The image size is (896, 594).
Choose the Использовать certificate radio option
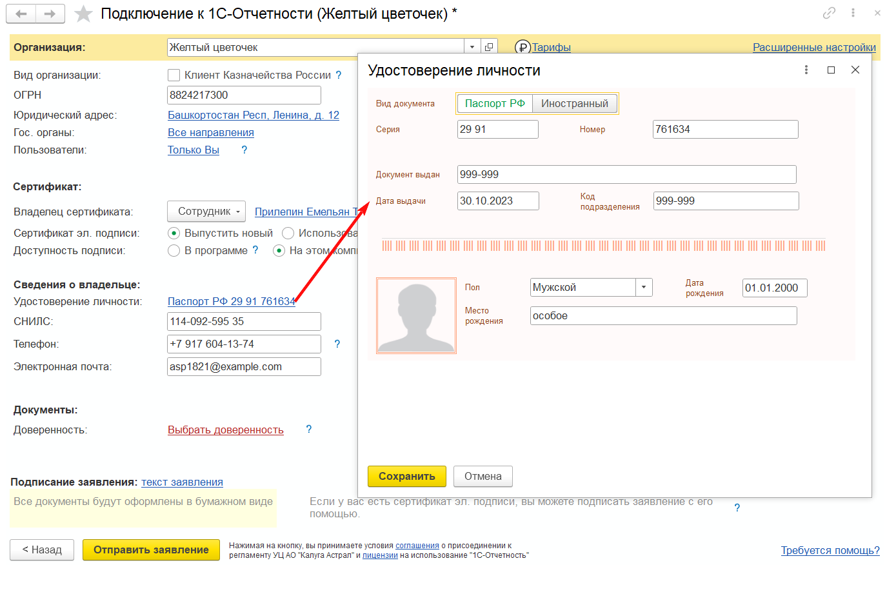(288, 233)
